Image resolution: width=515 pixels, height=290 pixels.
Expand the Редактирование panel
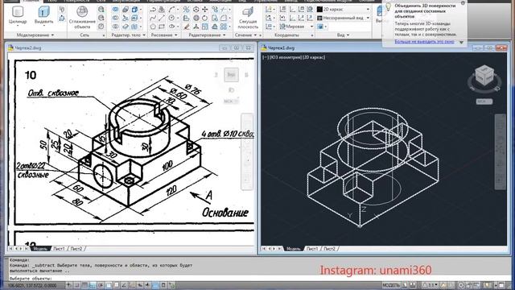coord(207,35)
